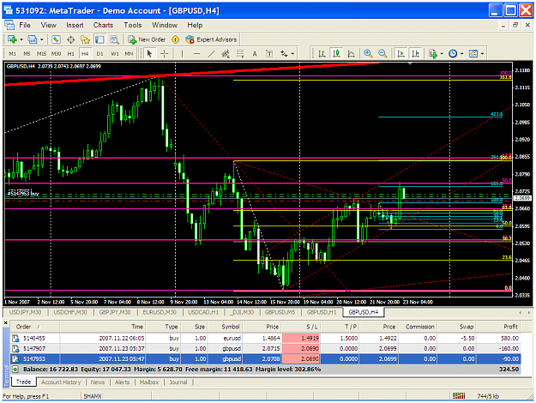Expand the Profiles dropdown arrow
Screen dimensions: 536x403
42,39
